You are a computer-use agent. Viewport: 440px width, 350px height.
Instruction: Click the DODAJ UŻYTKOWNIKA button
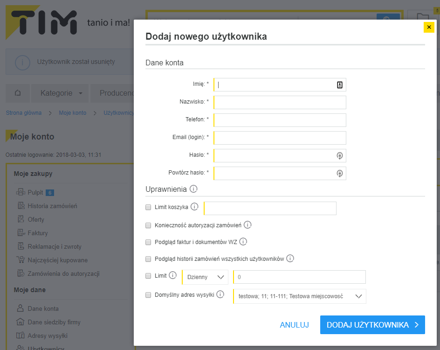coord(372,325)
